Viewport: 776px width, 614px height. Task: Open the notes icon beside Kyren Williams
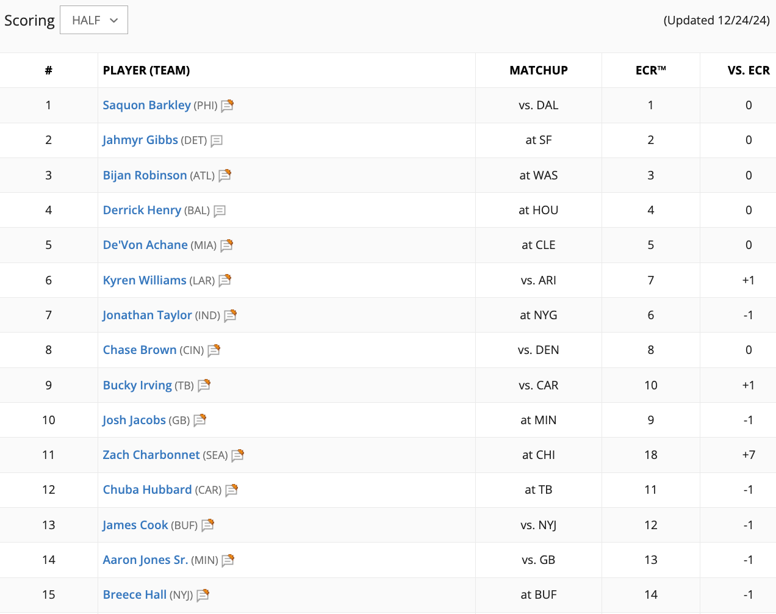coord(225,281)
